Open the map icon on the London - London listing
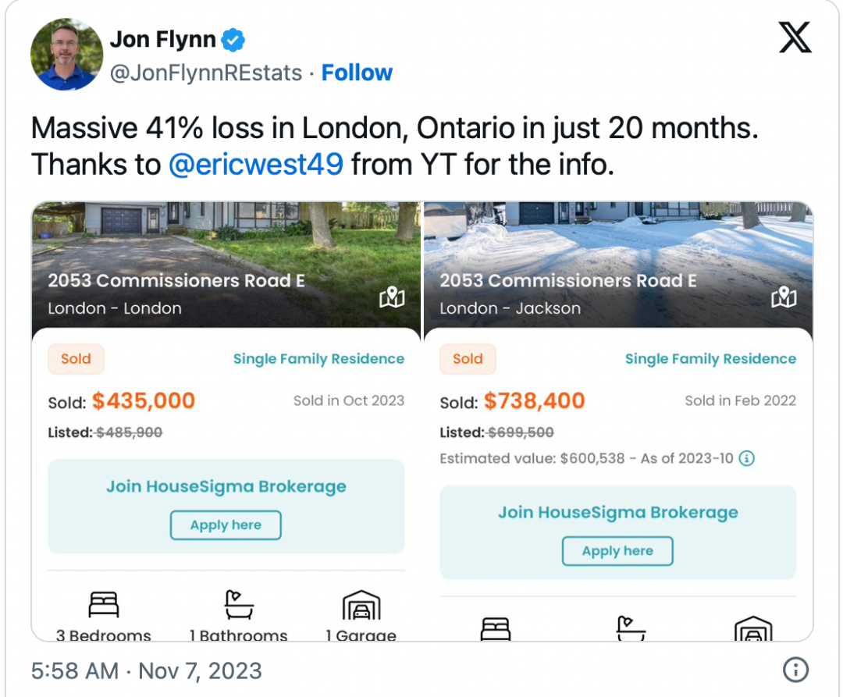This screenshot has height=697, width=843. point(392,297)
